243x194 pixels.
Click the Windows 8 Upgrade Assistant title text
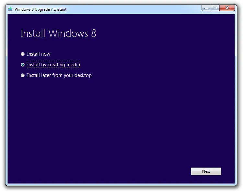point(40,9)
